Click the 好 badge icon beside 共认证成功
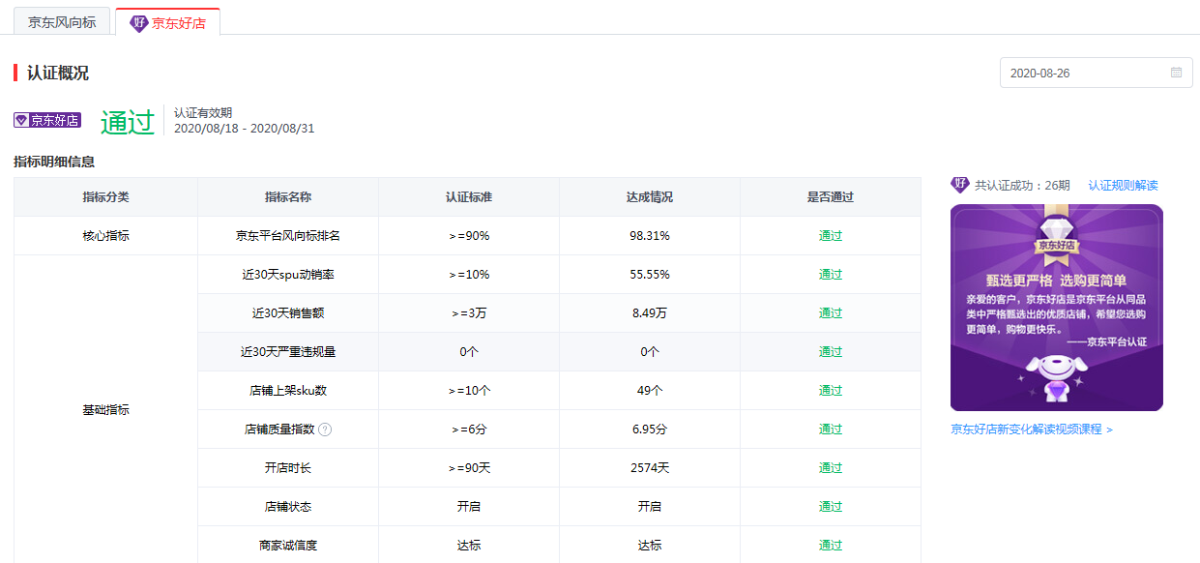Screen dimensions: 1200x563 [x=959, y=185]
